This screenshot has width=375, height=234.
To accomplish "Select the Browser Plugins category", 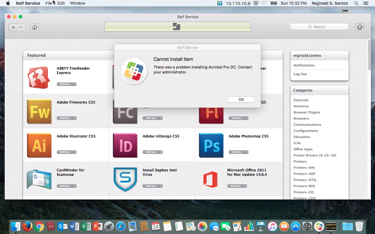I will (307, 112).
